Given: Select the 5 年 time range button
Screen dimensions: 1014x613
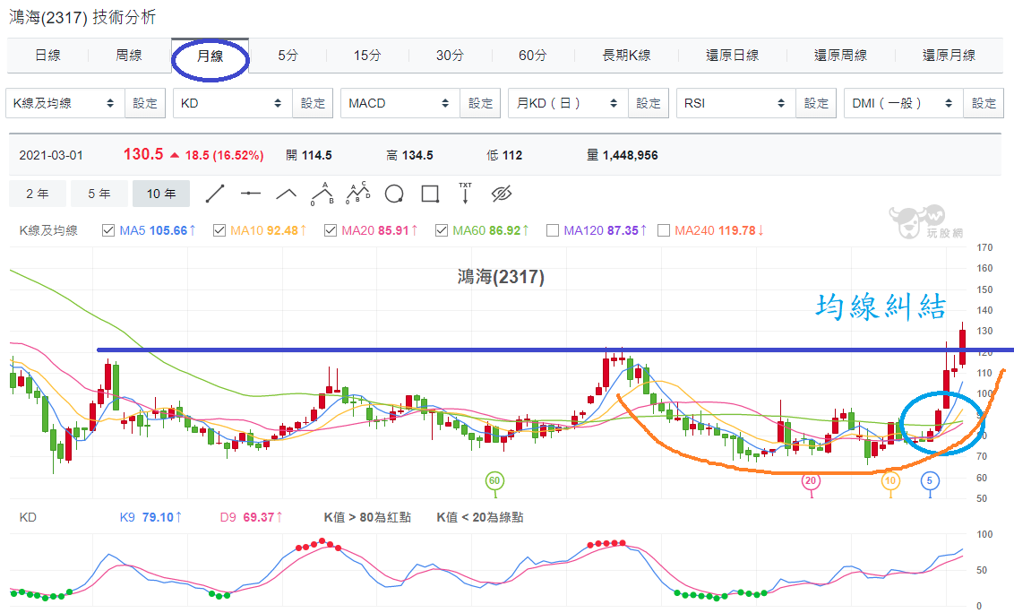Looking at the screenshot, I should tap(99, 194).
